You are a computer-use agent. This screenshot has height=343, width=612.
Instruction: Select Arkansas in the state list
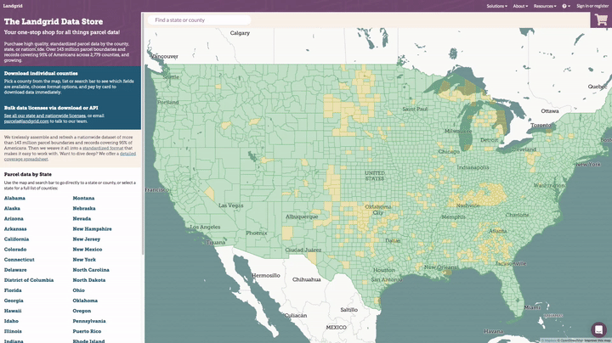pyautogui.click(x=15, y=228)
